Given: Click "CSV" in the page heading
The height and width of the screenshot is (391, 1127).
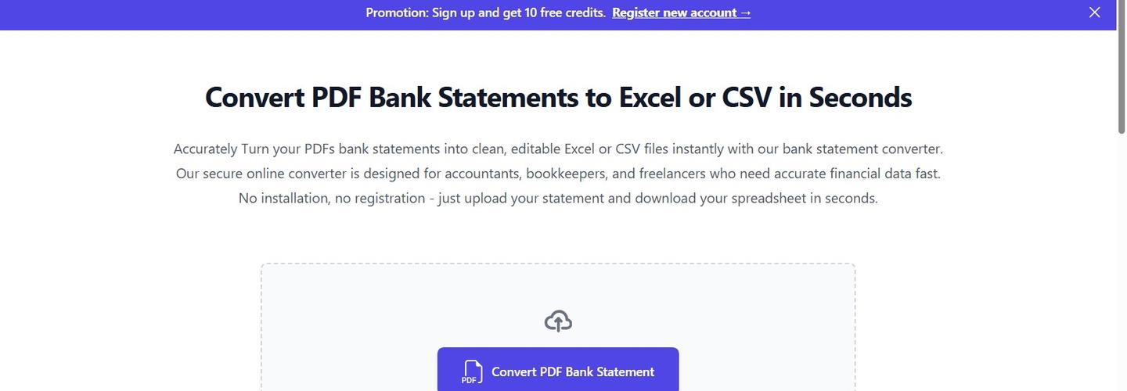Looking at the screenshot, I should tap(747, 98).
